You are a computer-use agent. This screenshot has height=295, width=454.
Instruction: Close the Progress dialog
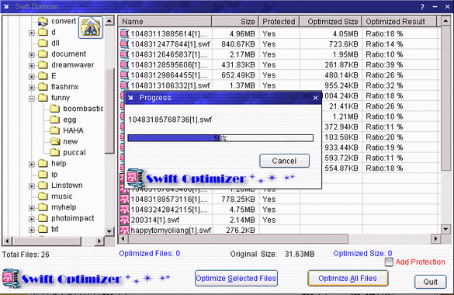(x=316, y=98)
